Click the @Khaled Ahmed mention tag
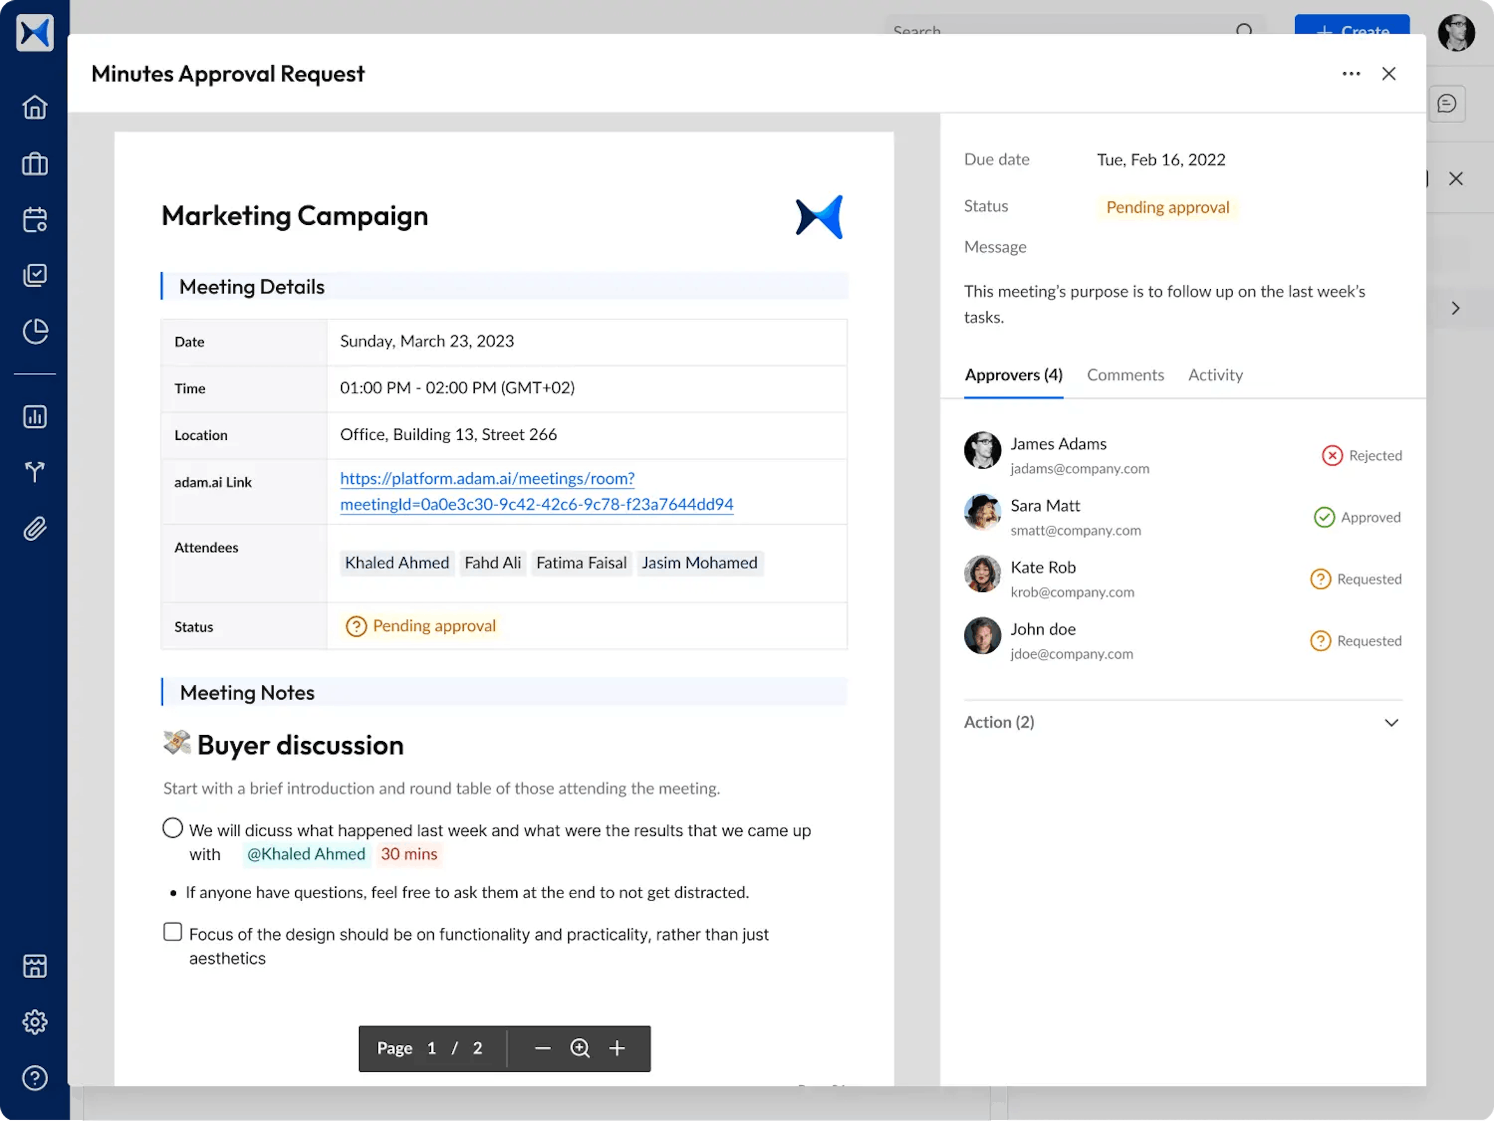This screenshot has height=1121, width=1494. (x=306, y=854)
